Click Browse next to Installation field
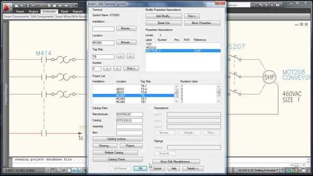This screenshot has width=313, height=176. pyautogui.click(x=126, y=28)
